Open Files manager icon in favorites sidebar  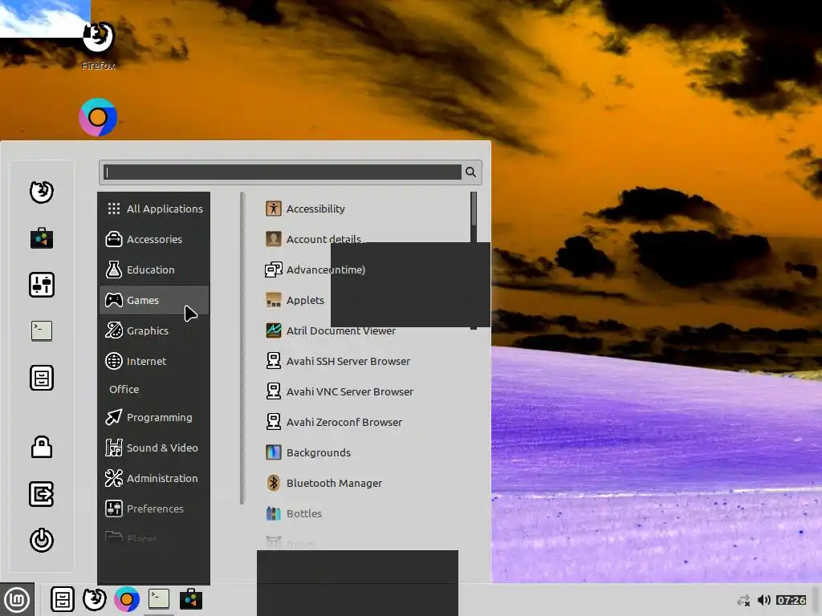click(x=42, y=378)
